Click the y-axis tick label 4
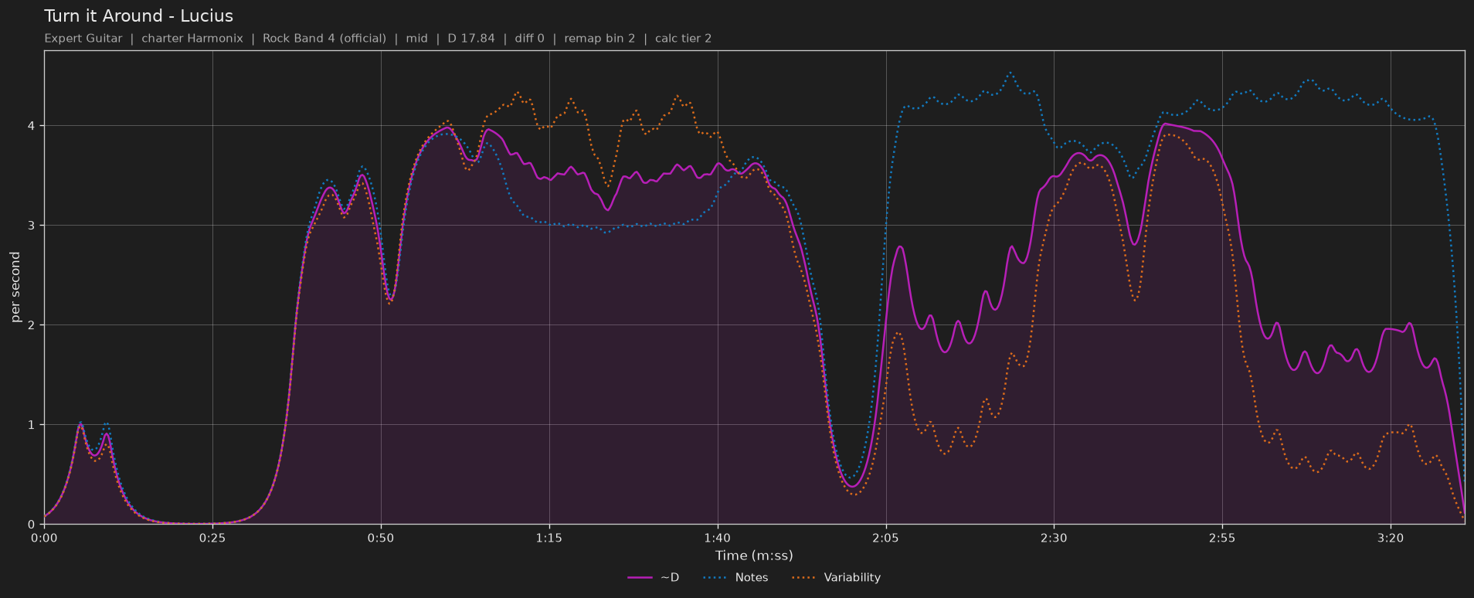 pos(32,126)
